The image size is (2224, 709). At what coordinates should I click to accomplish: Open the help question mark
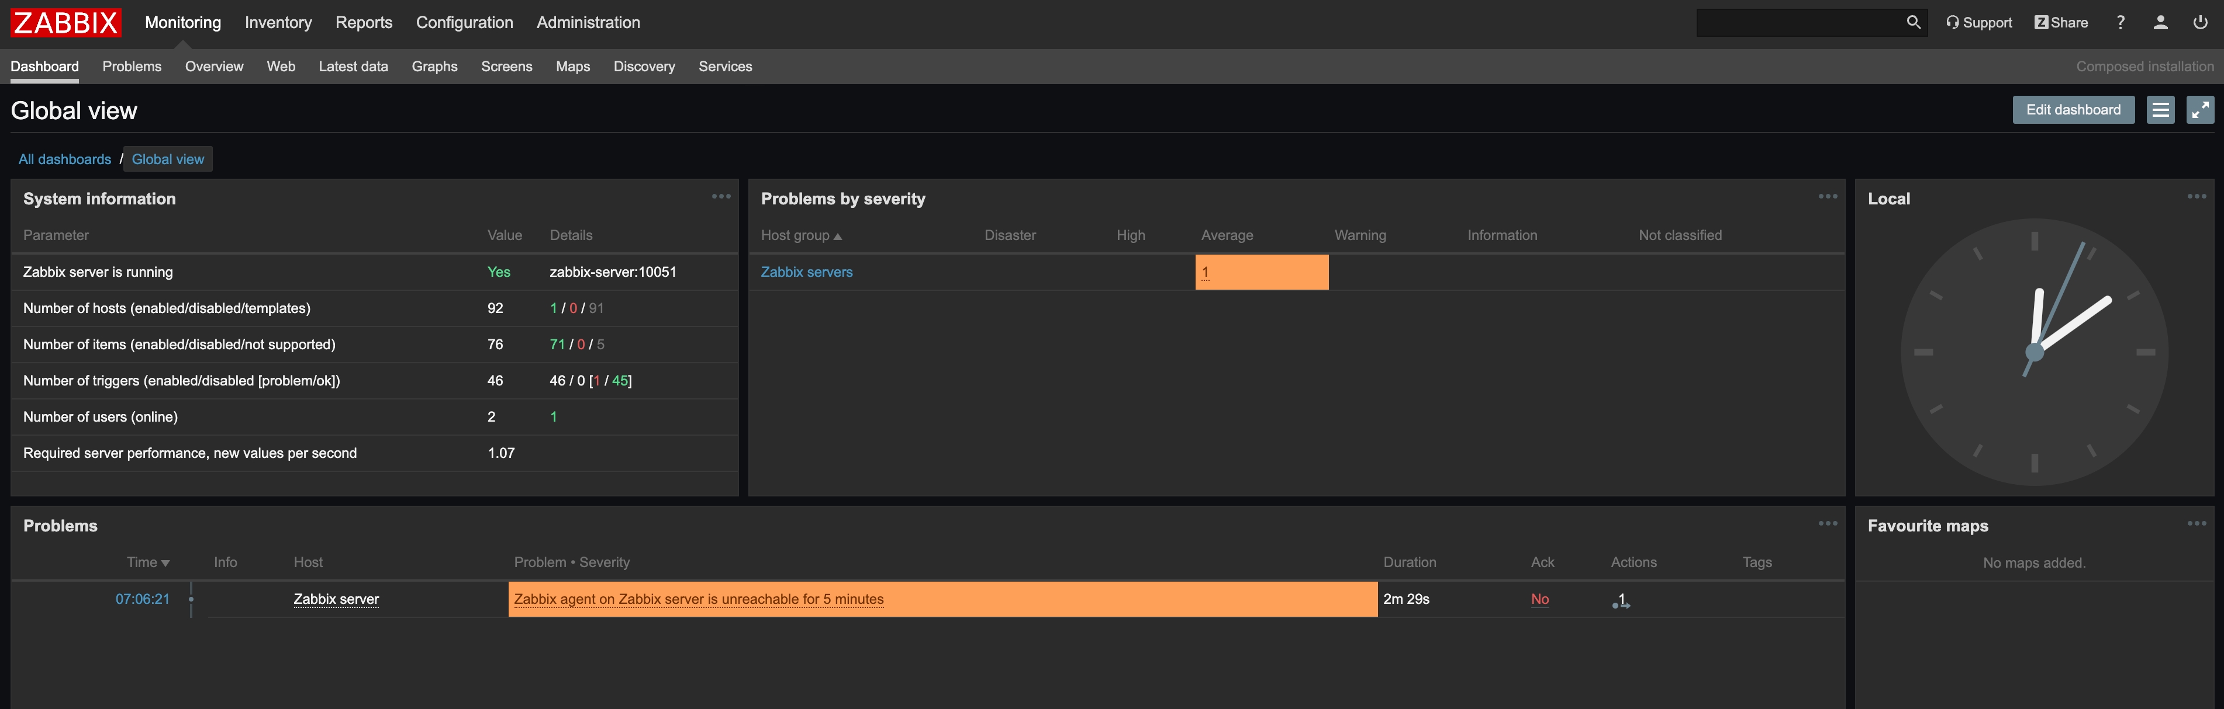tap(2121, 22)
